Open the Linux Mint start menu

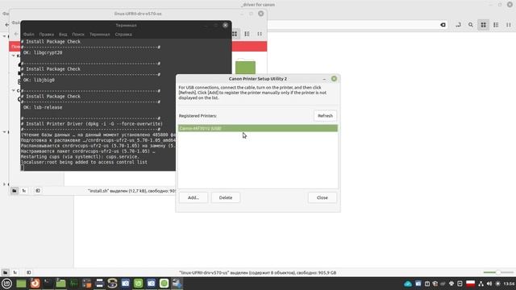pyautogui.click(x=6, y=284)
